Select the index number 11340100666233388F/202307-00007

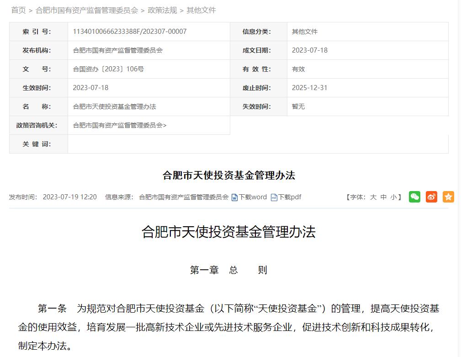(130, 32)
